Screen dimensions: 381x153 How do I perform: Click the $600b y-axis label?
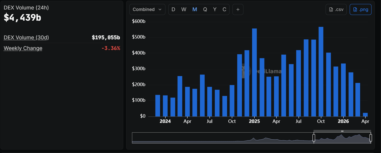click(x=139, y=21)
